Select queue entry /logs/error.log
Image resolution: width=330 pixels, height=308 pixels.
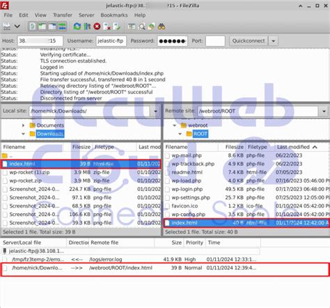click(x=131, y=259)
